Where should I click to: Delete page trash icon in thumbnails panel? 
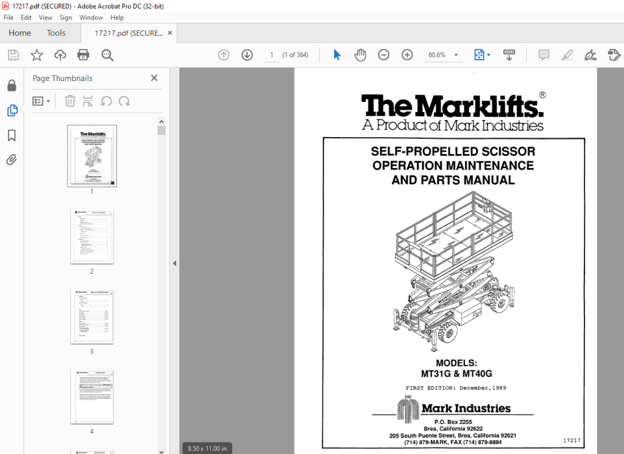(x=70, y=101)
